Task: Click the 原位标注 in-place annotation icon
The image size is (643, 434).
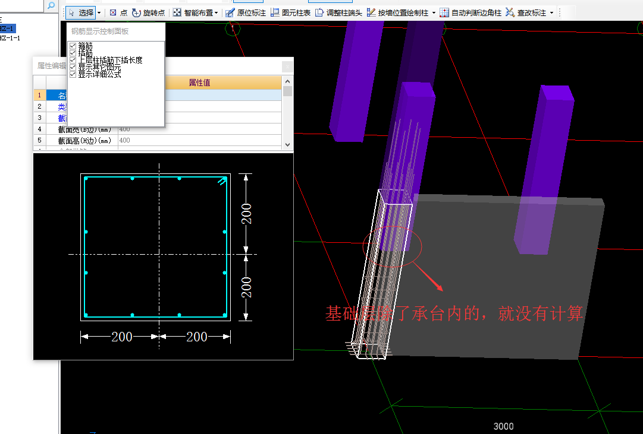Action: tap(230, 12)
